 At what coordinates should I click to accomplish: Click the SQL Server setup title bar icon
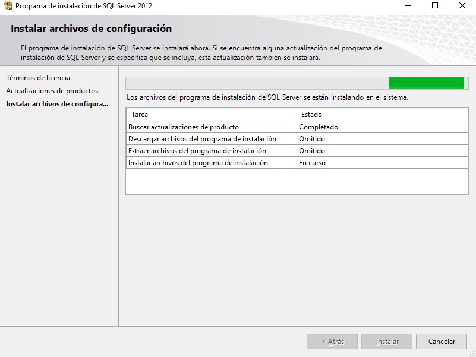[8, 5]
